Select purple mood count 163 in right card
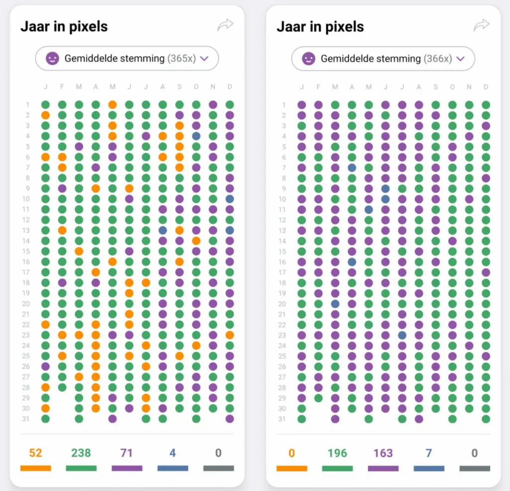This screenshot has width=510, height=491. tap(383, 453)
